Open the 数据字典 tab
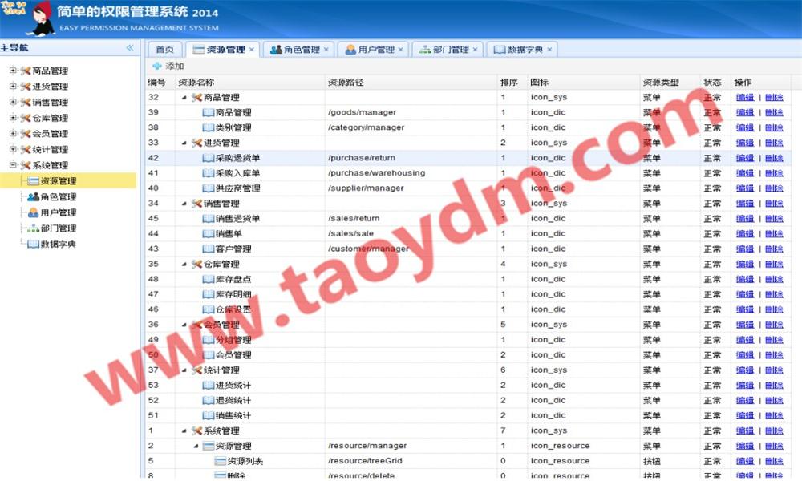The image size is (802, 481). [520, 50]
